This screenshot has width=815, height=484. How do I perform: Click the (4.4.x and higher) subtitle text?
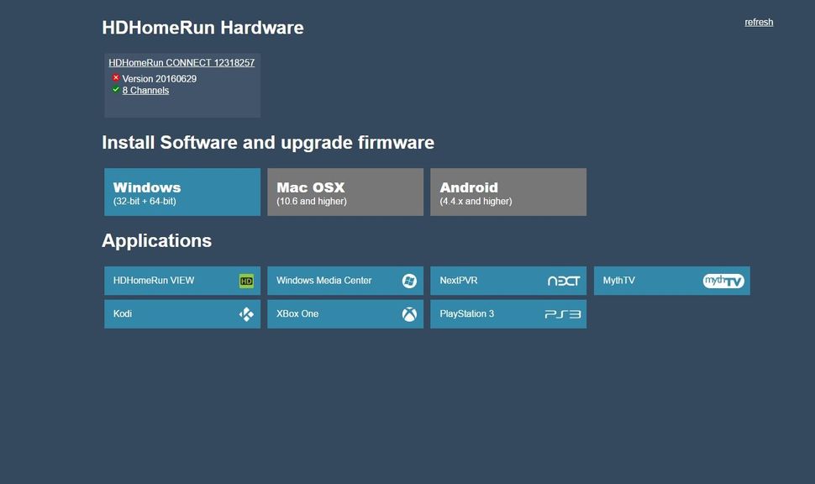click(476, 202)
